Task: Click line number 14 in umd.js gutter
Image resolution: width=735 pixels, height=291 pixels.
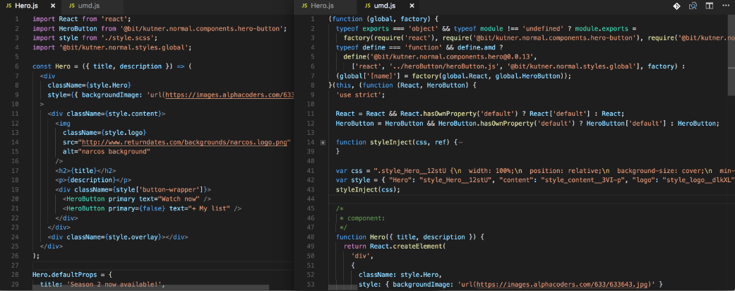Action: click(x=309, y=142)
